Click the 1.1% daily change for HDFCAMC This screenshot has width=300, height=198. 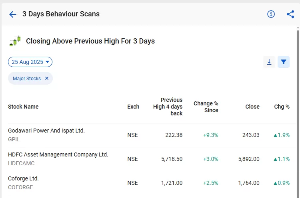pos(282,159)
